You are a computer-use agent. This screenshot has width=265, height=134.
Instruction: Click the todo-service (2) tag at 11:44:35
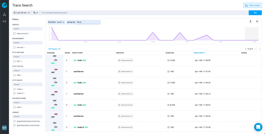[x=126, y=83]
